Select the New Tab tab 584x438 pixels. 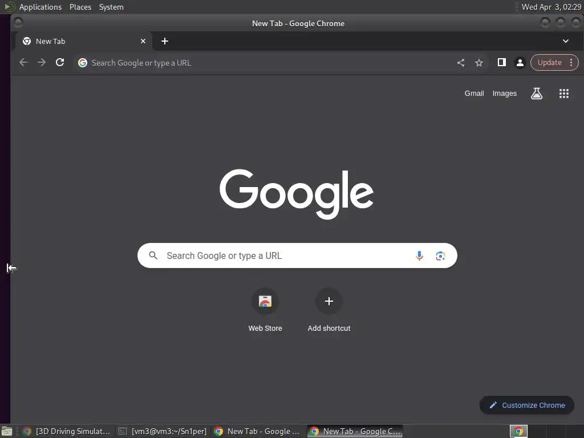tap(83, 41)
